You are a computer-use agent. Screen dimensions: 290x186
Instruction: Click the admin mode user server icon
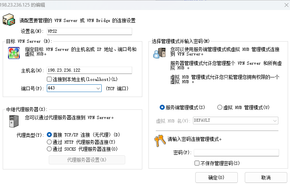tap(159, 52)
